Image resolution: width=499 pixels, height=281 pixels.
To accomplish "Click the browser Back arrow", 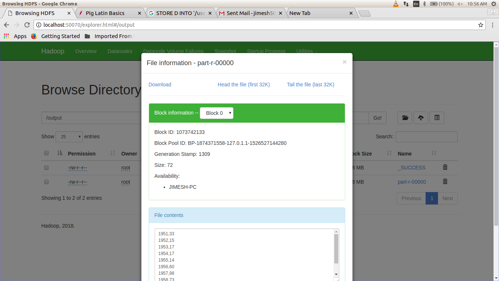I will [6, 25].
